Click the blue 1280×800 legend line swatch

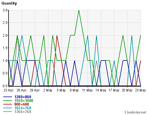[8, 97]
